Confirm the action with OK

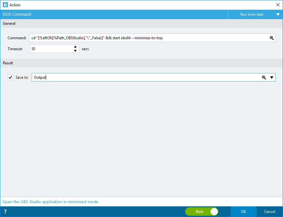click(x=243, y=212)
